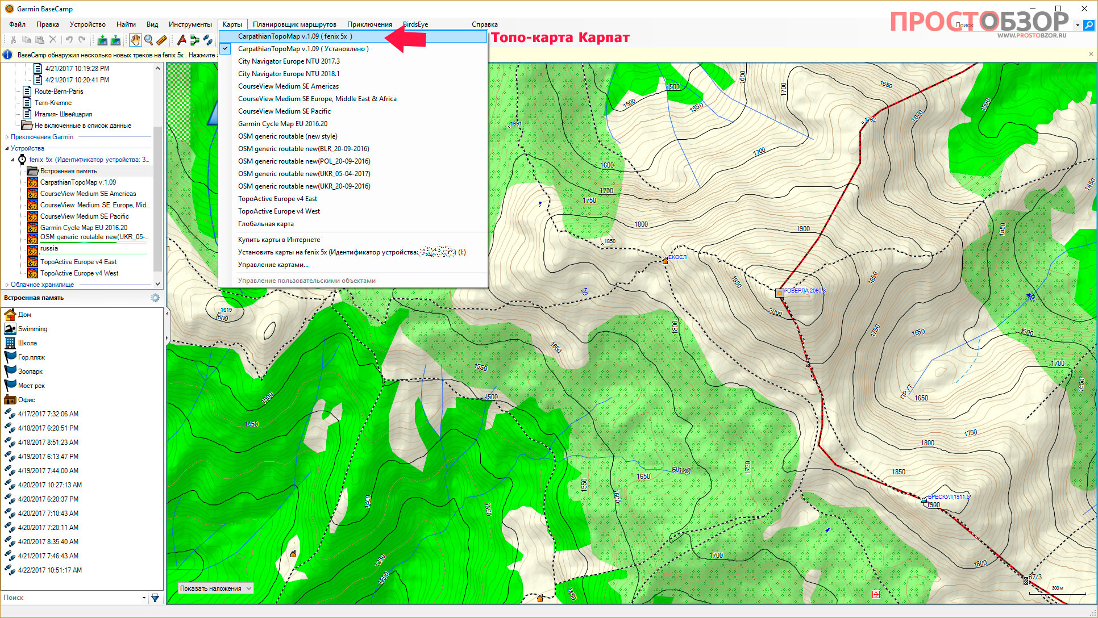Open the Планировщик маршрутов menu

[294, 24]
